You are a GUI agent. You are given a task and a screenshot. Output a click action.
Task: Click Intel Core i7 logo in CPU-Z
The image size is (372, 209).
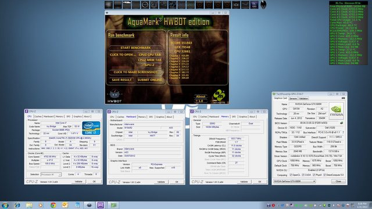click(91, 128)
